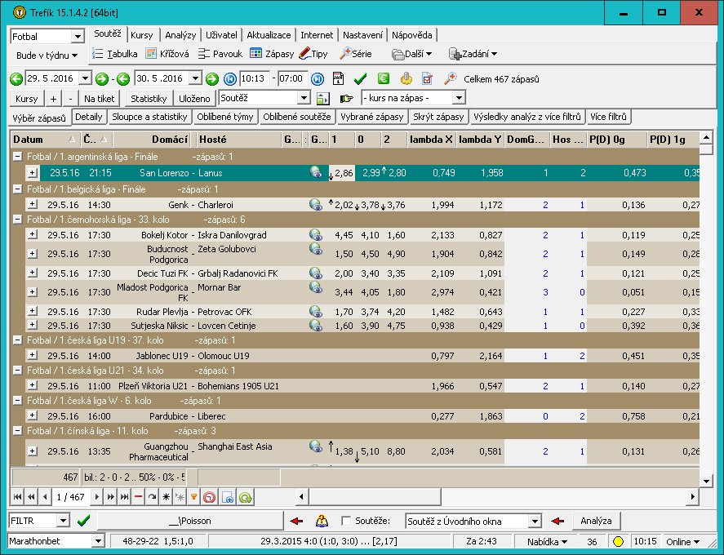Open the Oblíbené týmy tab
The image size is (724, 555).
coord(225,118)
